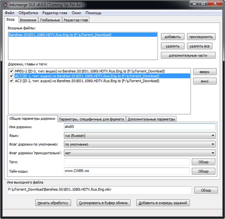
Task: Open the Файл menu
Action: (x=10, y=13)
